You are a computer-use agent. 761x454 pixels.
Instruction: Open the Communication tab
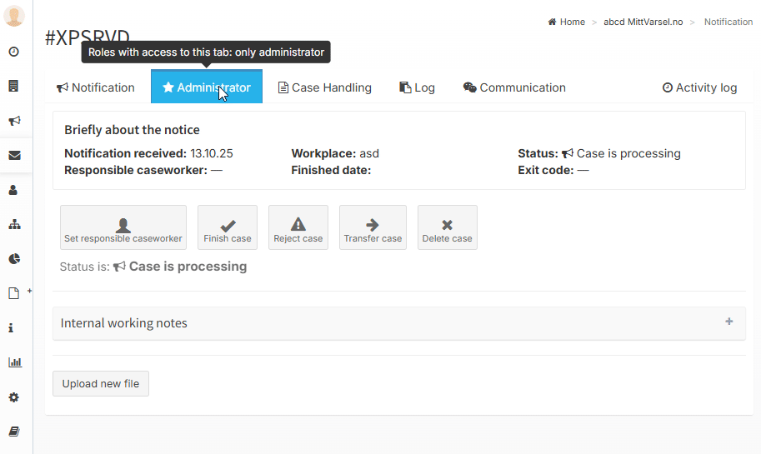click(514, 87)
